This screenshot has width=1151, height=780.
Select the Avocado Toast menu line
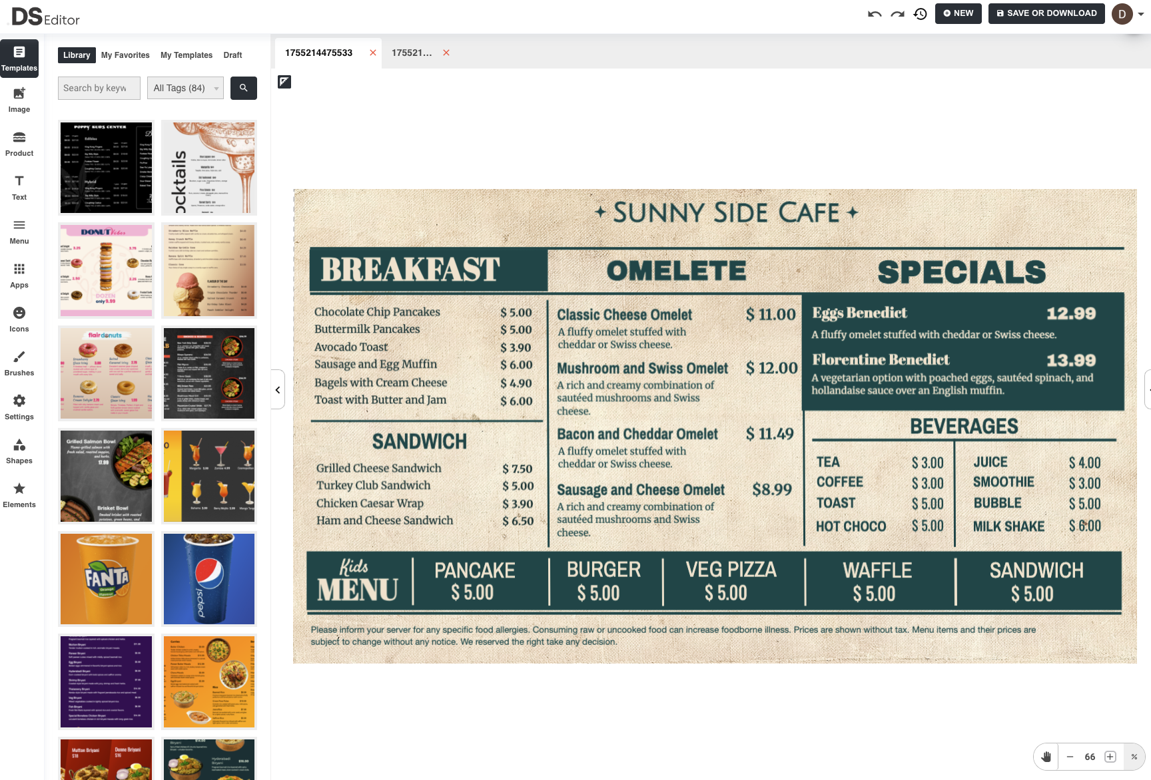pyautogui.click(x=351, y=347)
